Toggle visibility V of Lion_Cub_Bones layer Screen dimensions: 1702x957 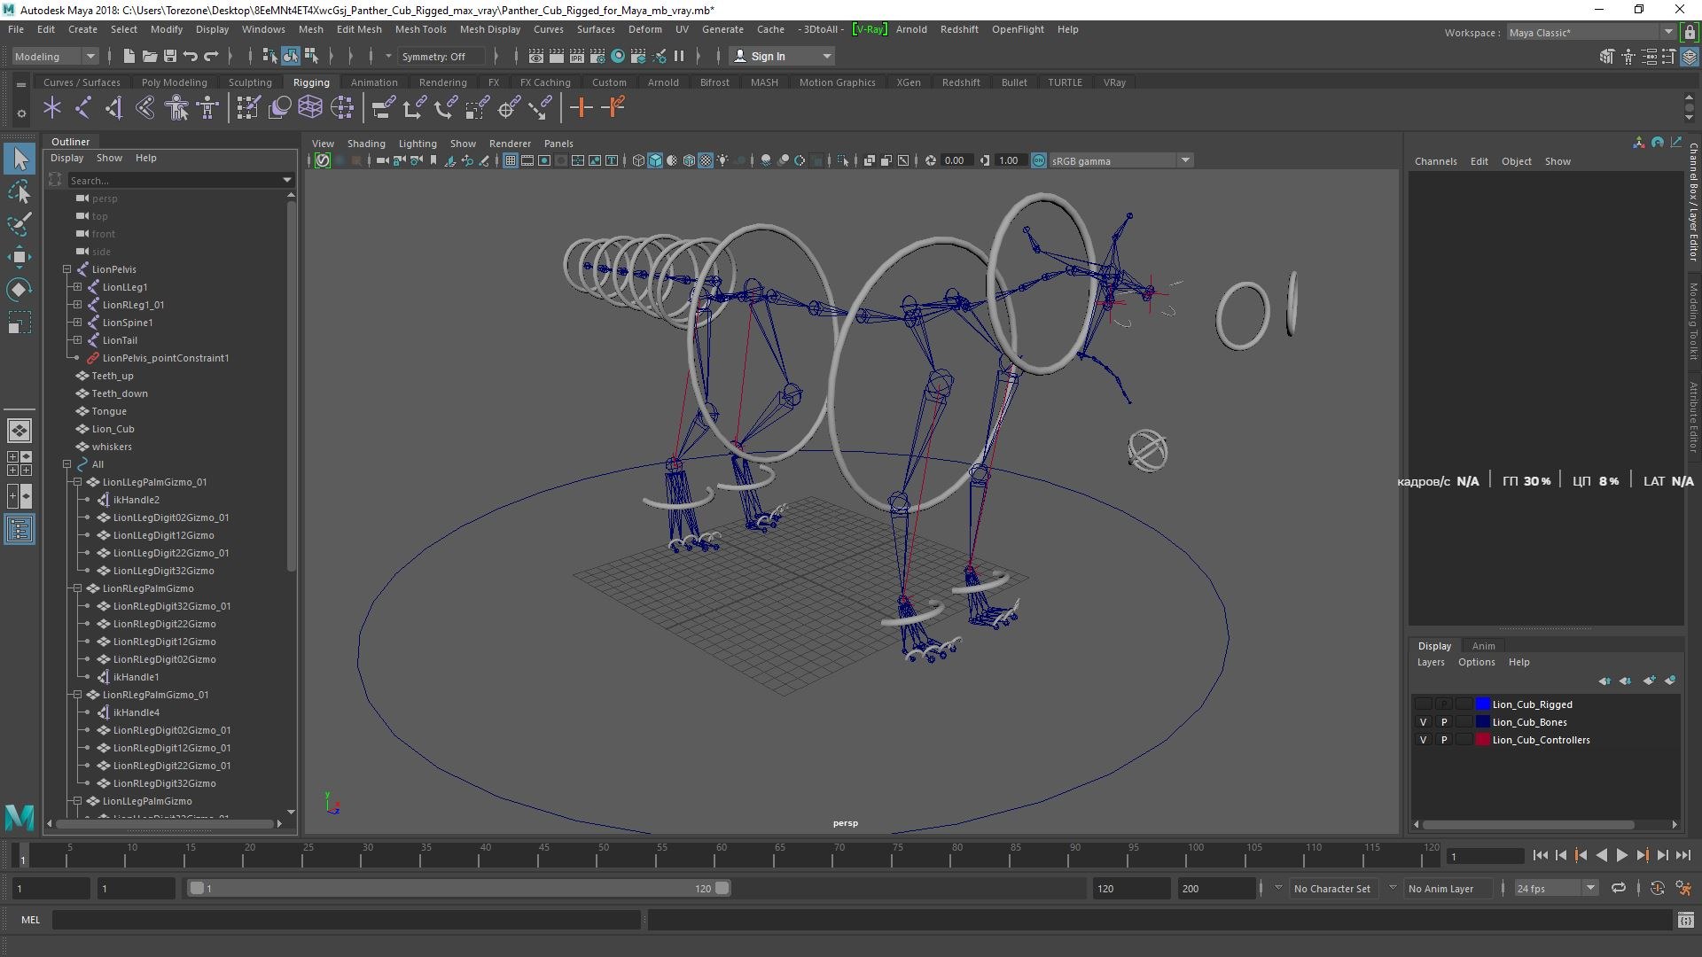(x=1424, y=722)
